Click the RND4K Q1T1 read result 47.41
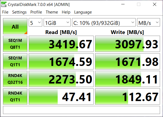 61,96
